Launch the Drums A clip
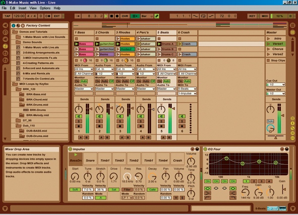 [159, 44]
